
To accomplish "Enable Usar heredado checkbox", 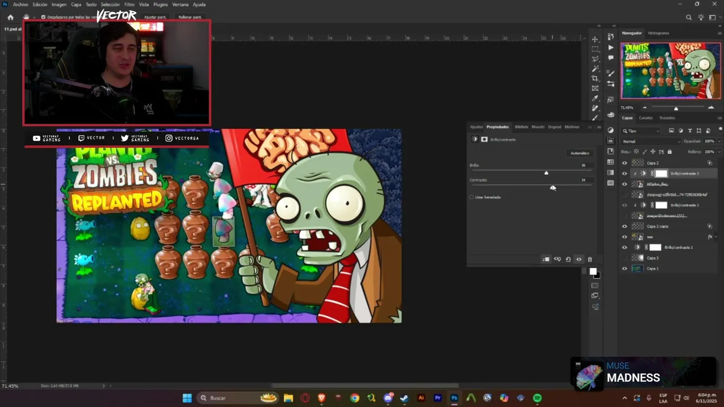I will tap(472, 197).
